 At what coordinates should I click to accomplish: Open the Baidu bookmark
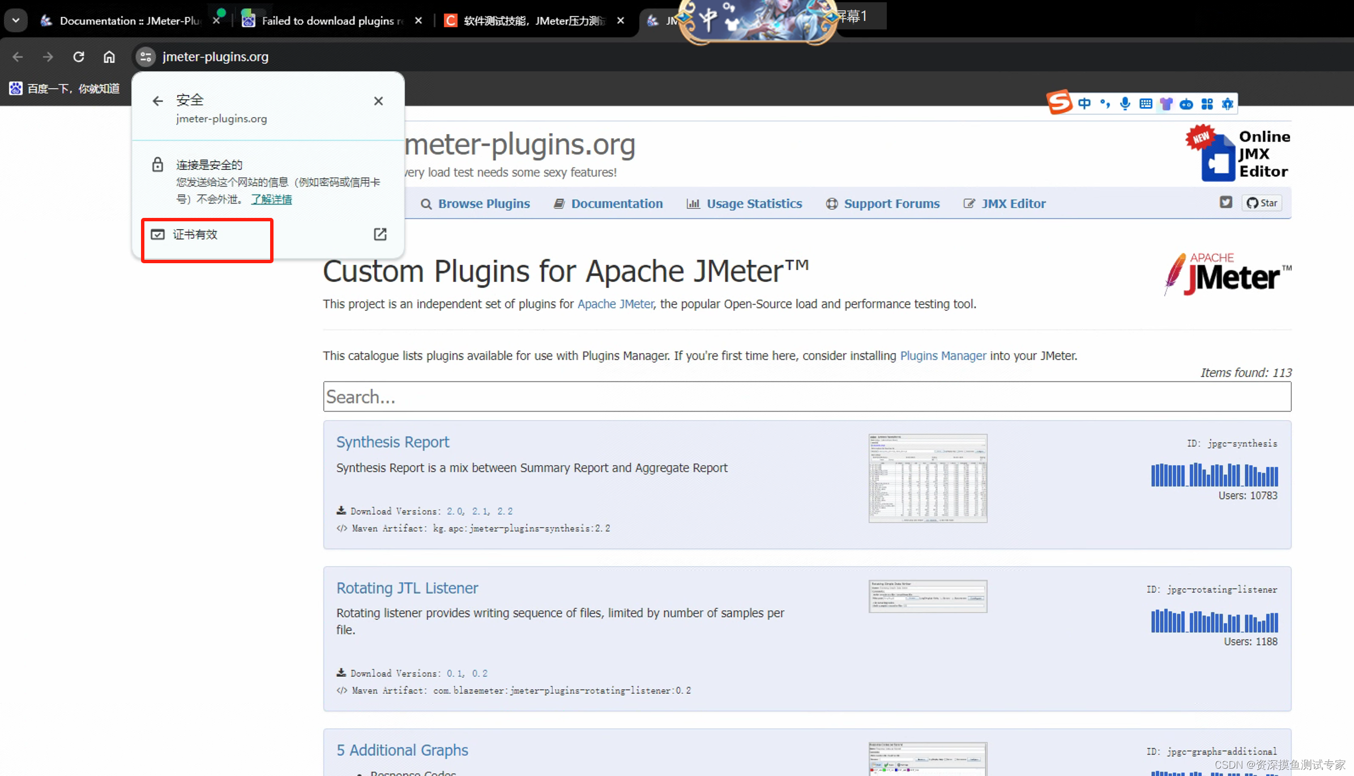click(x=64, y=88)
